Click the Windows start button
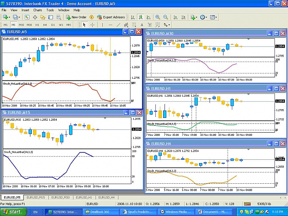This screenshot has width=288, height=216. point(13,212)
